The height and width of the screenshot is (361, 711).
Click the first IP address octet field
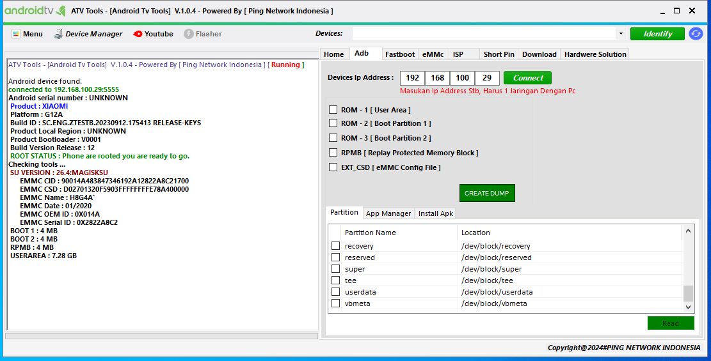click(413, 78)
